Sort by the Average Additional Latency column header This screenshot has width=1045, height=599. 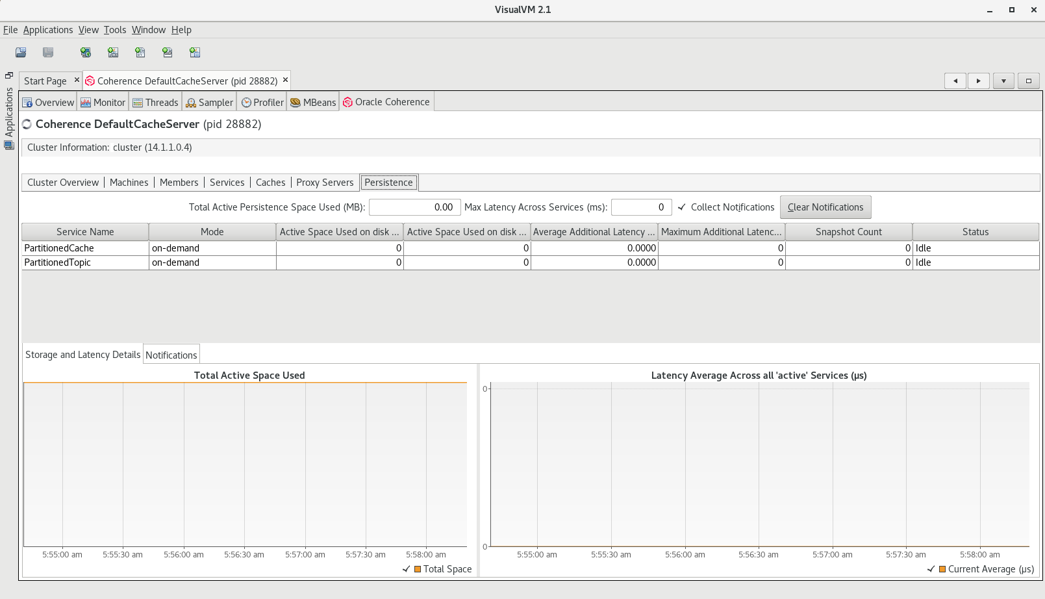pos(594,232)
